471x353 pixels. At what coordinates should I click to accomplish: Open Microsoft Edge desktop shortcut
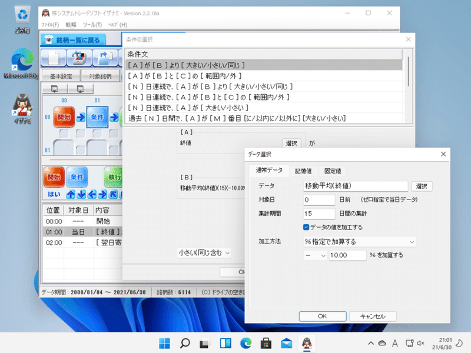[x=22, y=64]
